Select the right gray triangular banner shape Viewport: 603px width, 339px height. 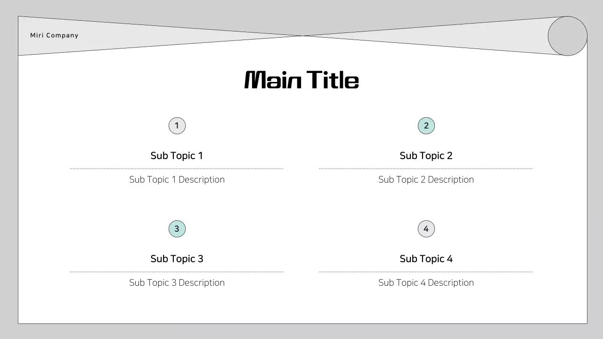point(471,37)
